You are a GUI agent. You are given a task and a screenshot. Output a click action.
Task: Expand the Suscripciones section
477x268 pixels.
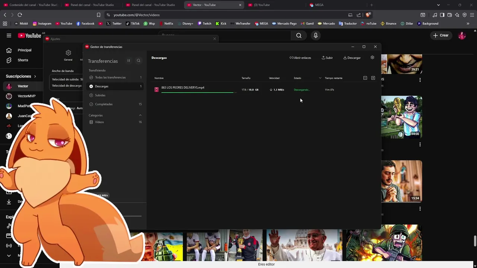tap(21, 76)
